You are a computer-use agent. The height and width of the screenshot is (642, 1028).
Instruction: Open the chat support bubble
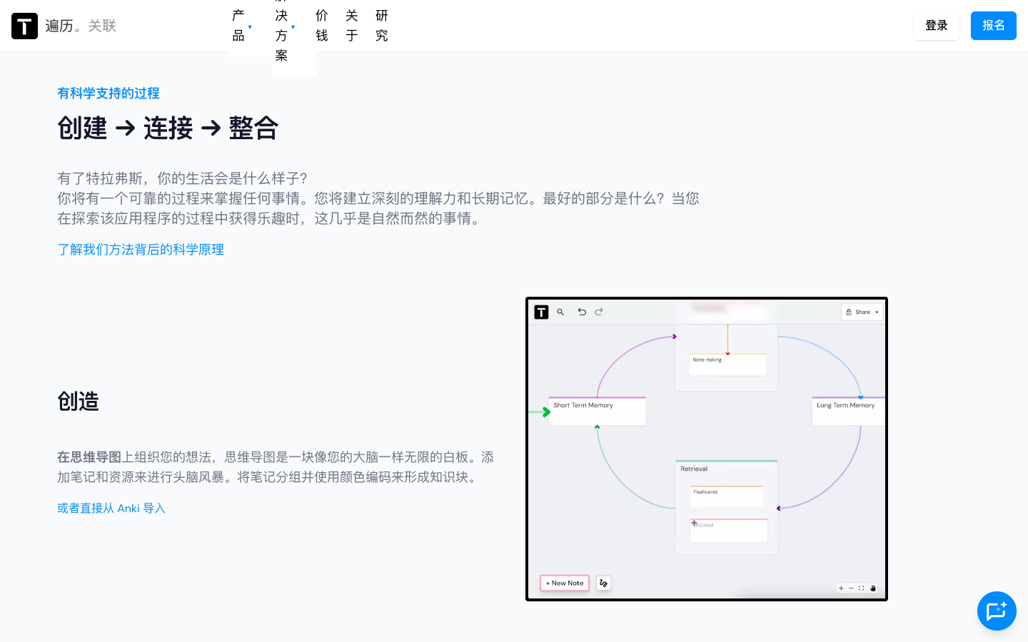click(x=996, y=611)
